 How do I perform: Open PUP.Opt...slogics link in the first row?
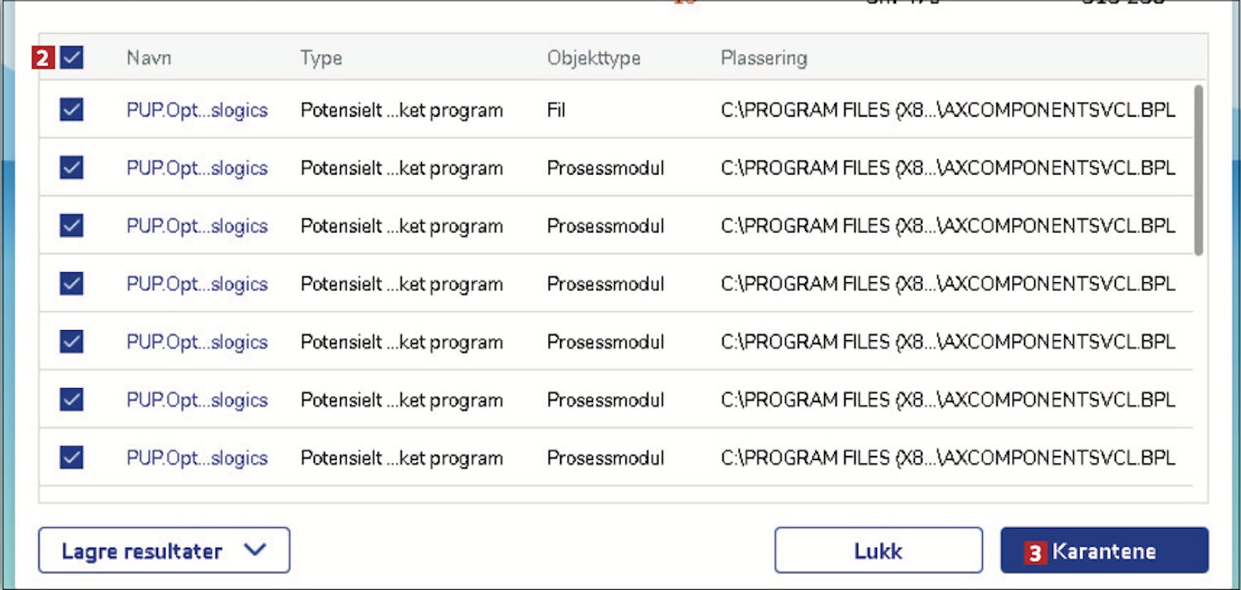pyautogui.click(x=197, y=110)
